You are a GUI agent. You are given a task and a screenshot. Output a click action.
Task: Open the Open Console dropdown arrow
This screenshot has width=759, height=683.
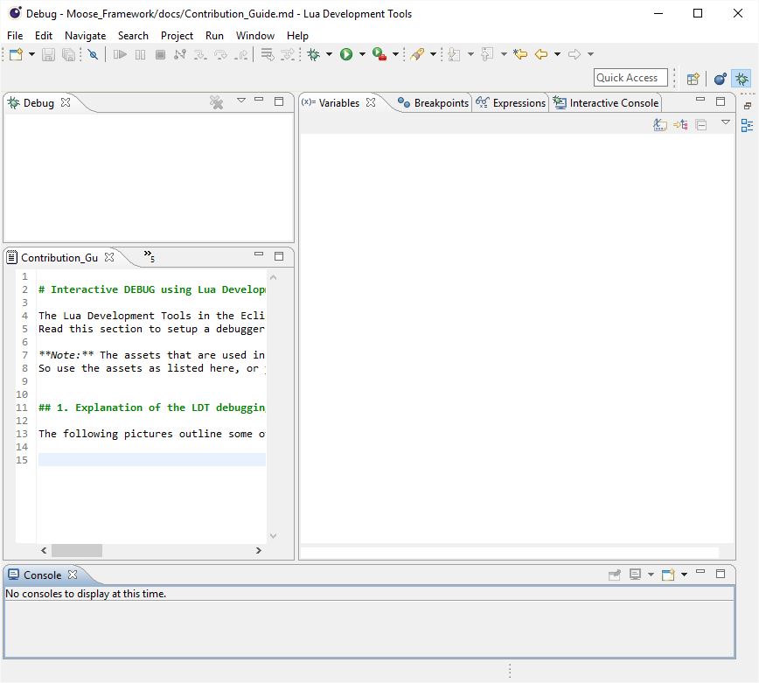pyautogui.click(x=685, y=574)
